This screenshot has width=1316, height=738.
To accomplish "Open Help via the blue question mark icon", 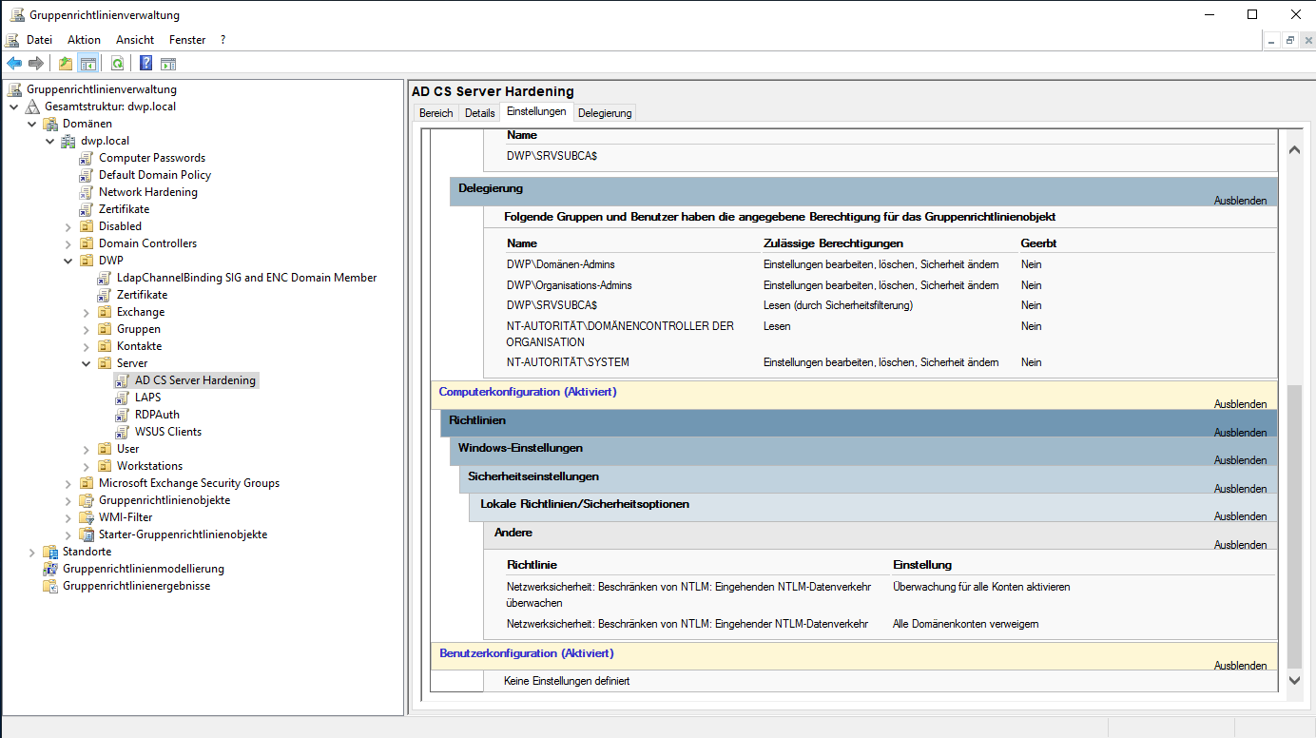I will click(145, 64).
